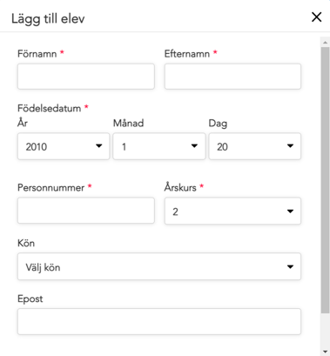Open the Välj kön dropdown

click(159, 266)
